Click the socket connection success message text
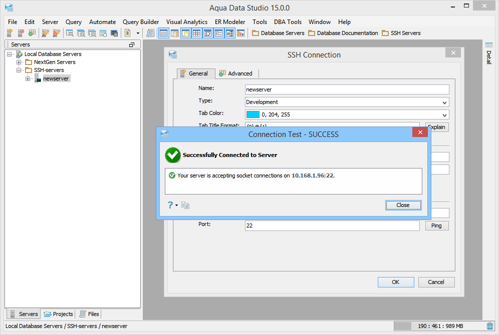Image resolution: width=499 pixels, height=335 pixels. (256, 175)
